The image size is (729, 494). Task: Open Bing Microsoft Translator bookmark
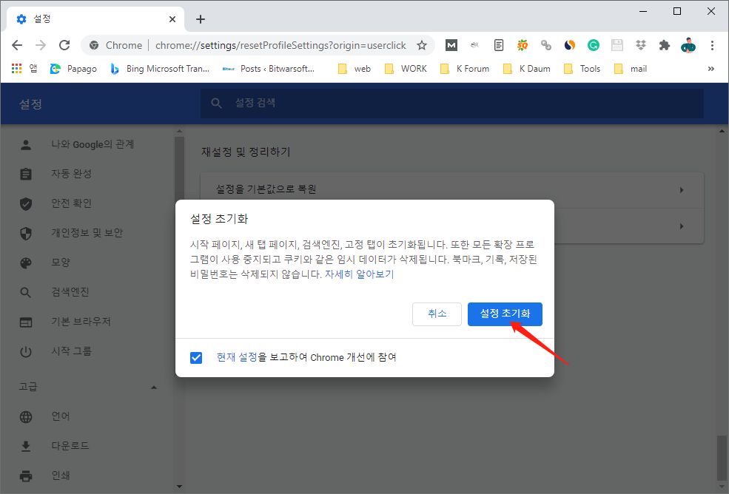[x=160, y=69]
